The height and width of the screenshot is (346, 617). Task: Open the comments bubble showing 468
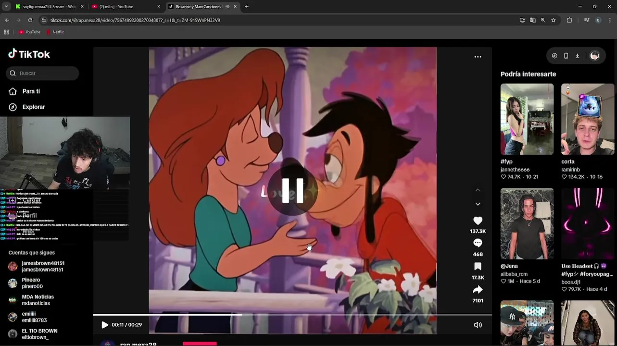(x=478, y=243)
